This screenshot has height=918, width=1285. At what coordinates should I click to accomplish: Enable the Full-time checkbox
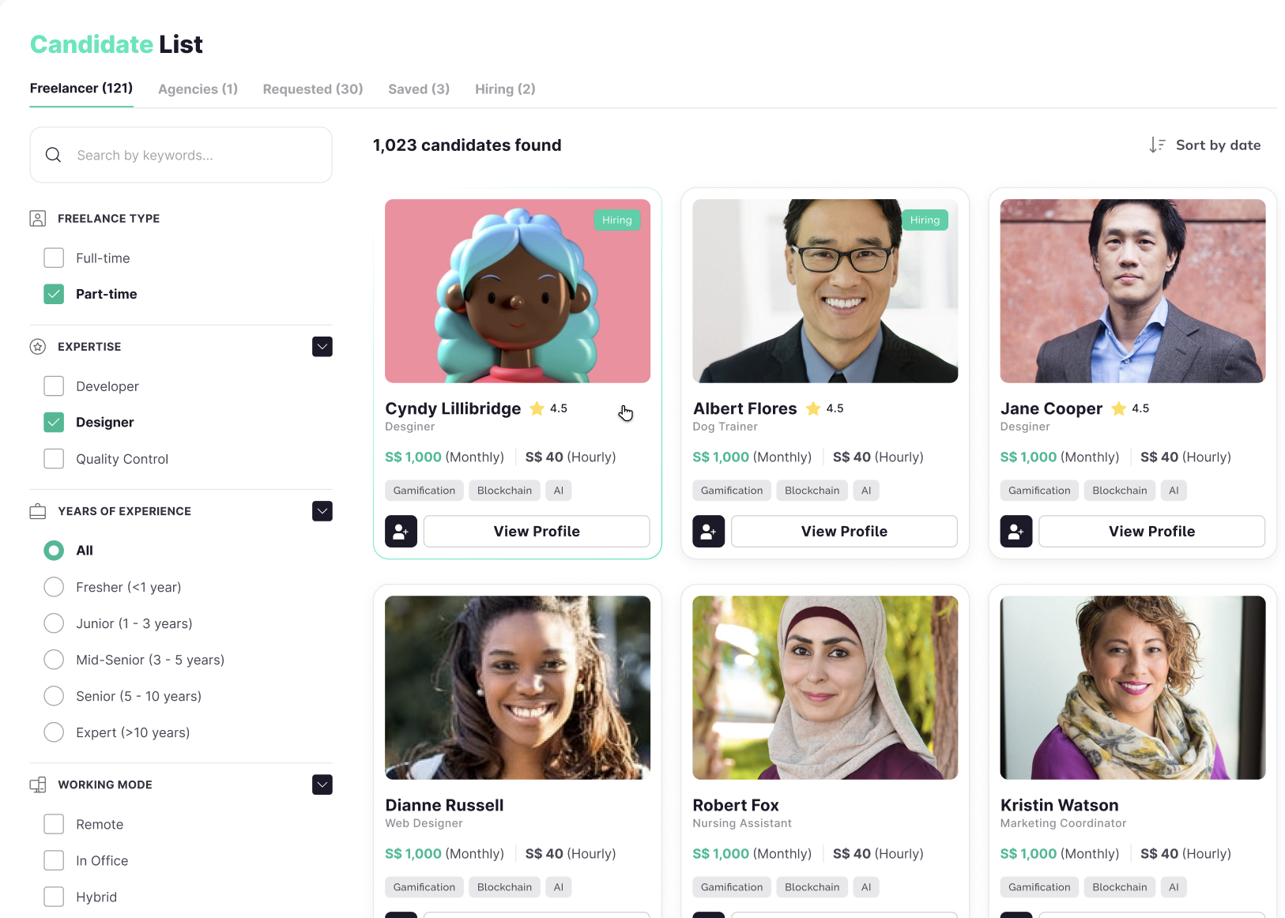54,258
